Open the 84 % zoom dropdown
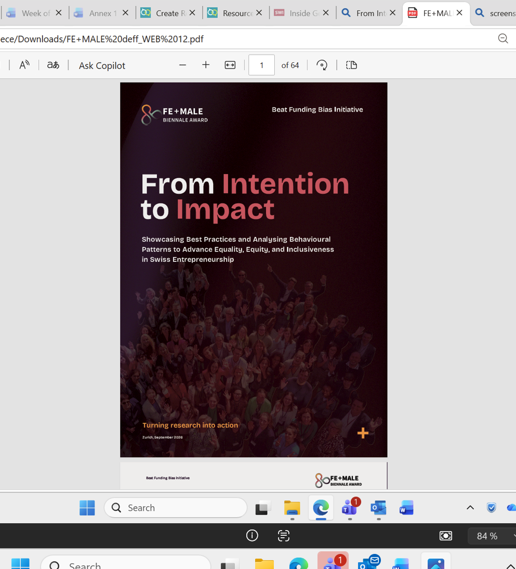The width and height of the screenshot is (516, 569). coord(492,536)
